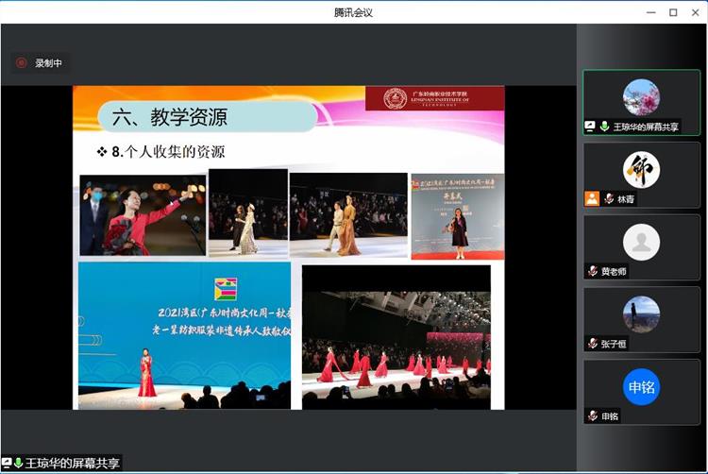Click the red recording indicator icon

point(21,63)
